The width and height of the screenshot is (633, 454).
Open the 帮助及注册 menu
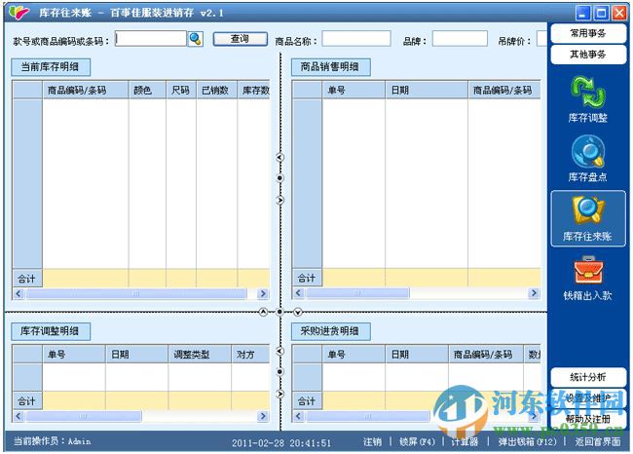(x=588, y=419)
